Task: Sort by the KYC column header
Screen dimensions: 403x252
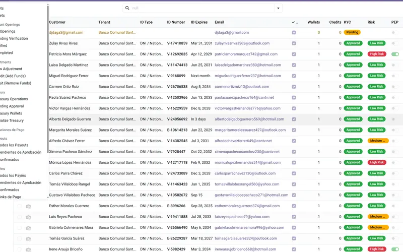Action: (347, 22)
